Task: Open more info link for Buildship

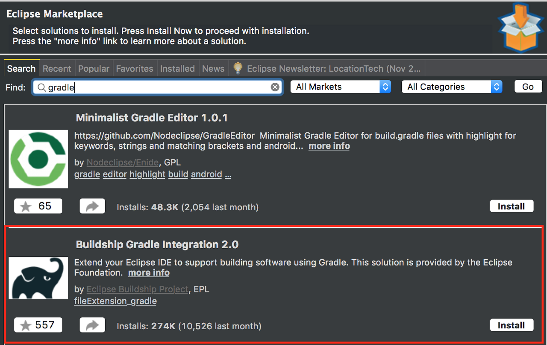Action: [149, 273]
